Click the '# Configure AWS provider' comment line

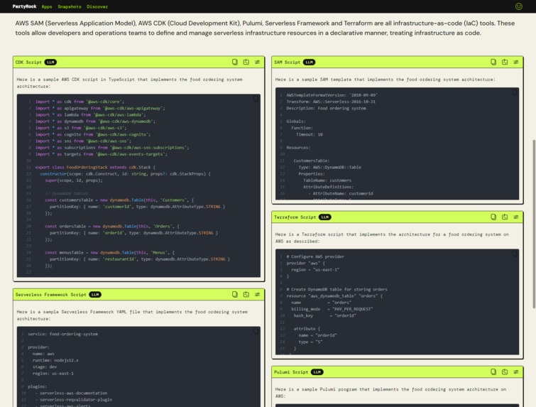[x=315, y=256]
